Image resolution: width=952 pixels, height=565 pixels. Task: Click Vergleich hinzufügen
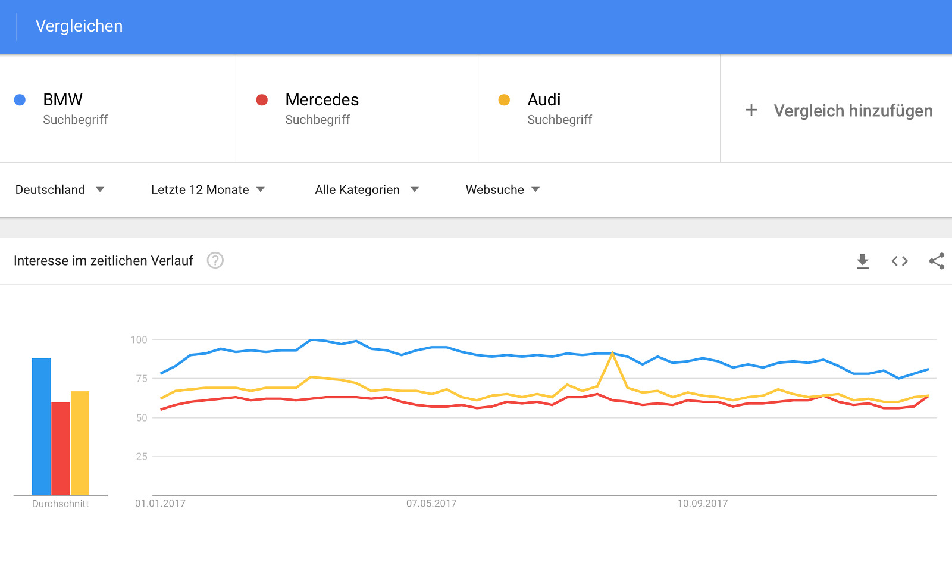click(x=853, y=111)
